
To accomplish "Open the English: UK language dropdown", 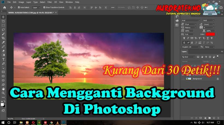I will (191, 47).
